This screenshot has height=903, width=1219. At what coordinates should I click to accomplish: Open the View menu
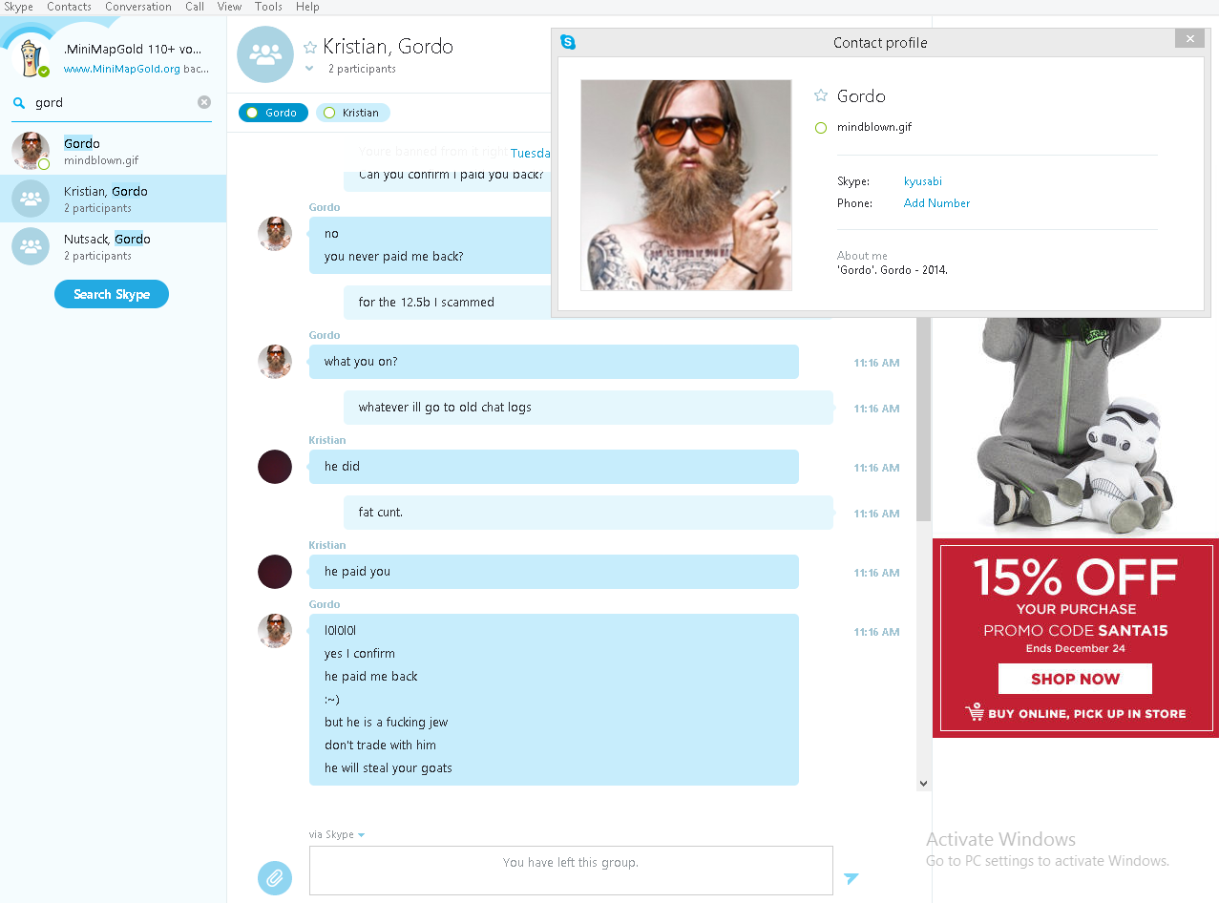coord(229,7)
